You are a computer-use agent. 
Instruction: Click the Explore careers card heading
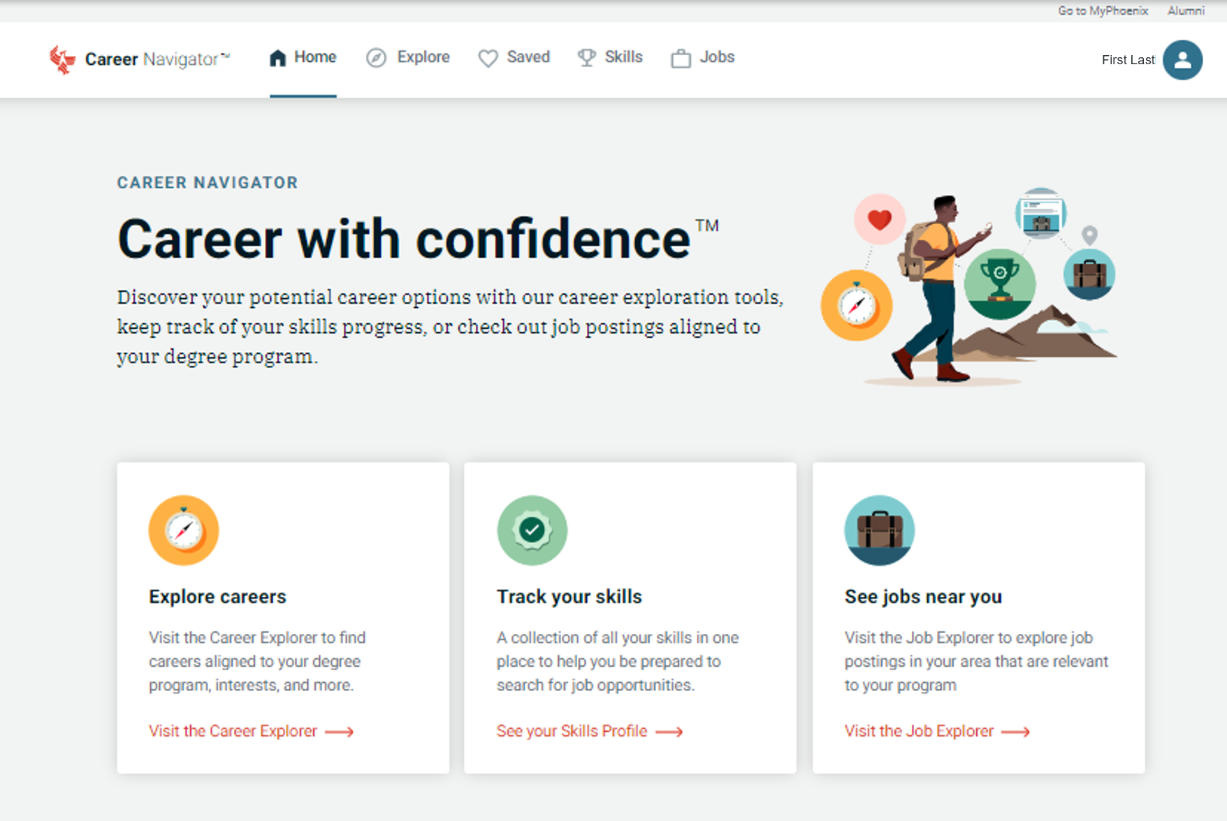[217, 597]
